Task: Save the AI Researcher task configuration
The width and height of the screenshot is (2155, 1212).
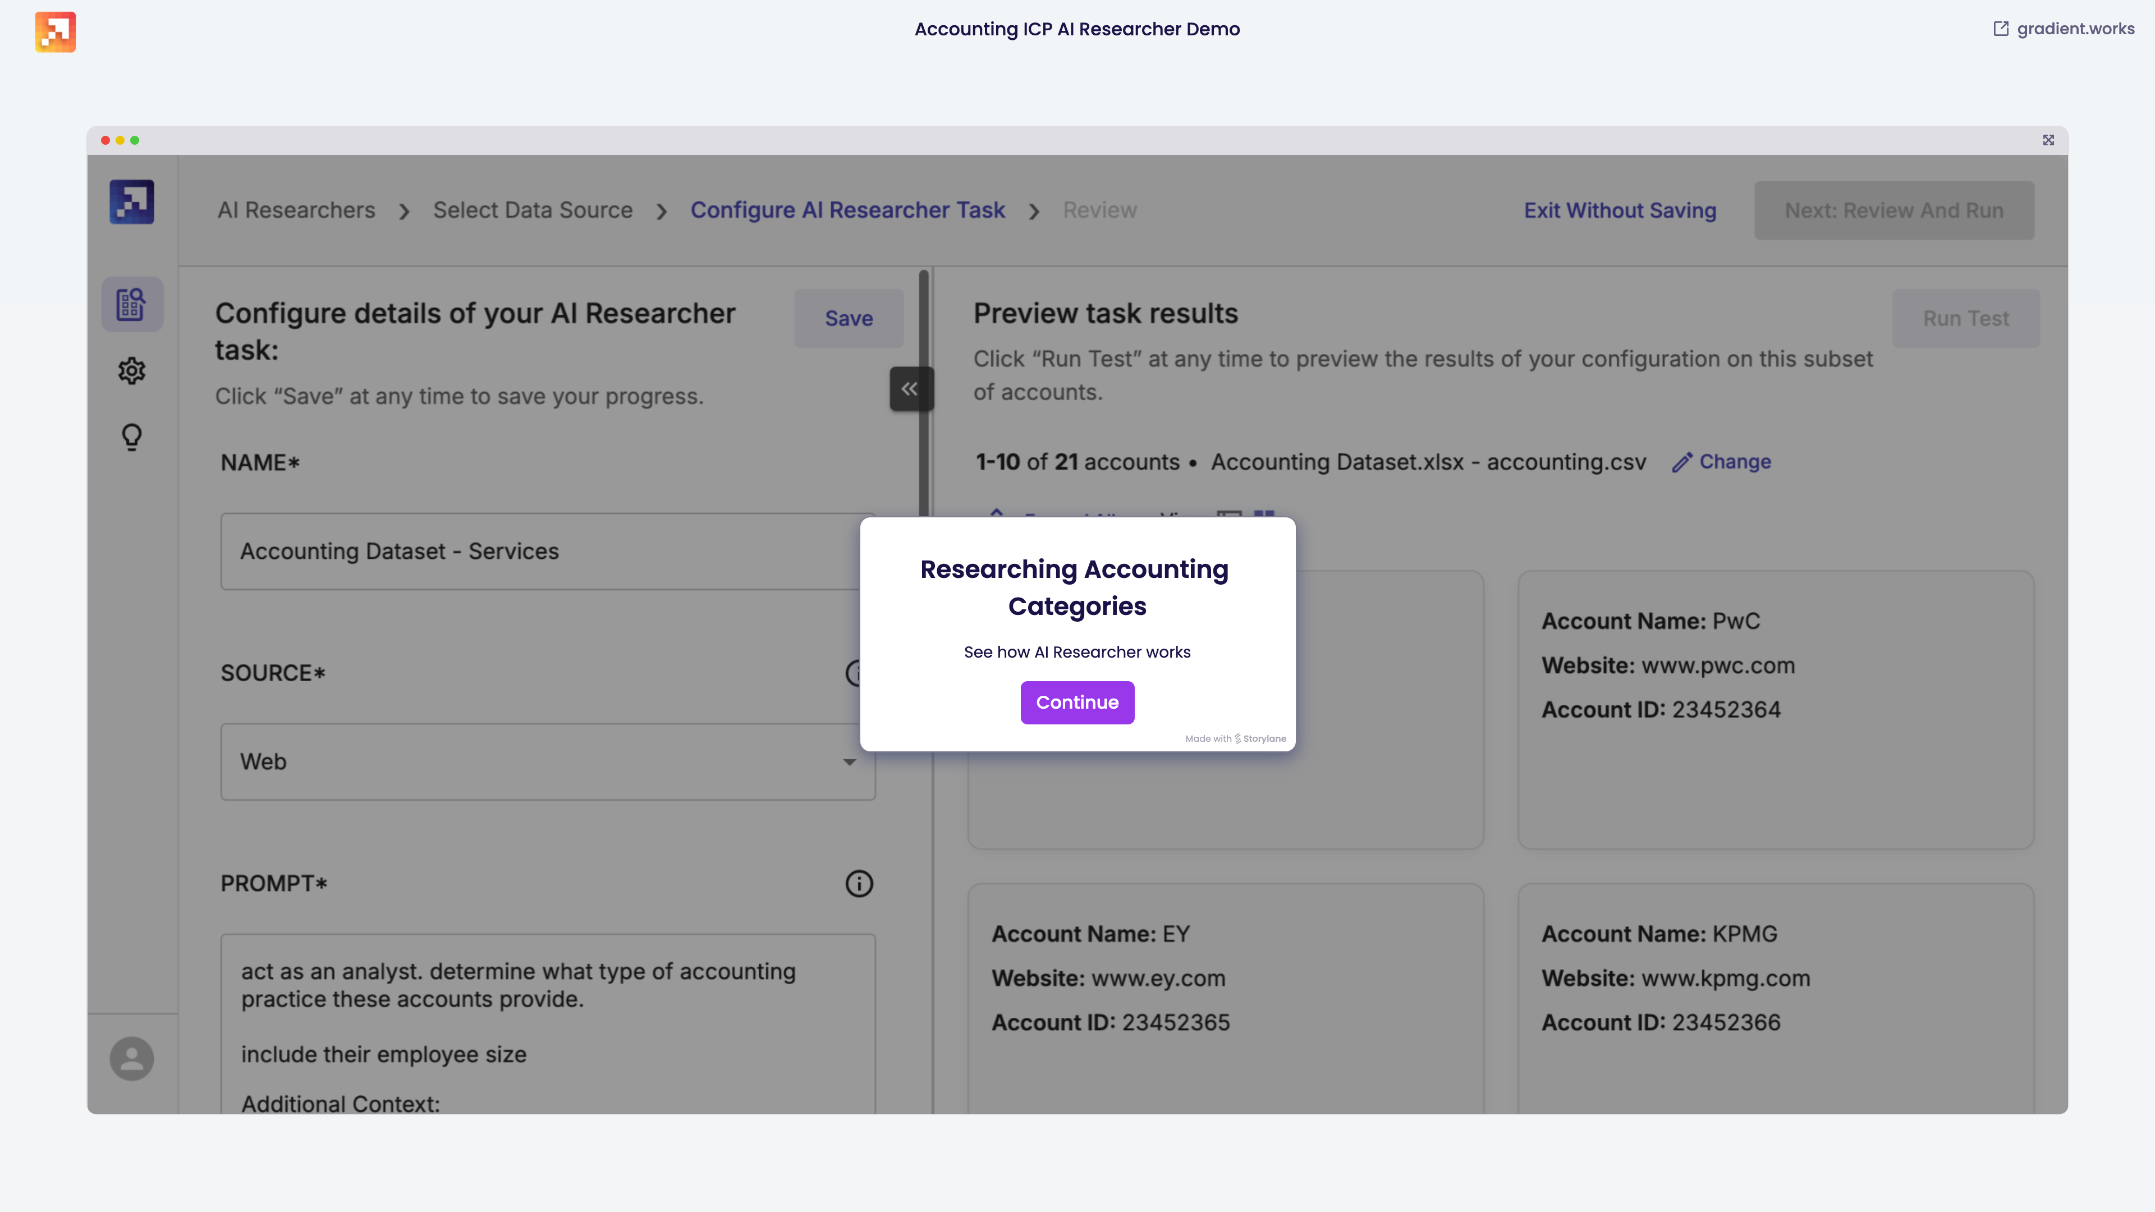Action: (849, 318)
